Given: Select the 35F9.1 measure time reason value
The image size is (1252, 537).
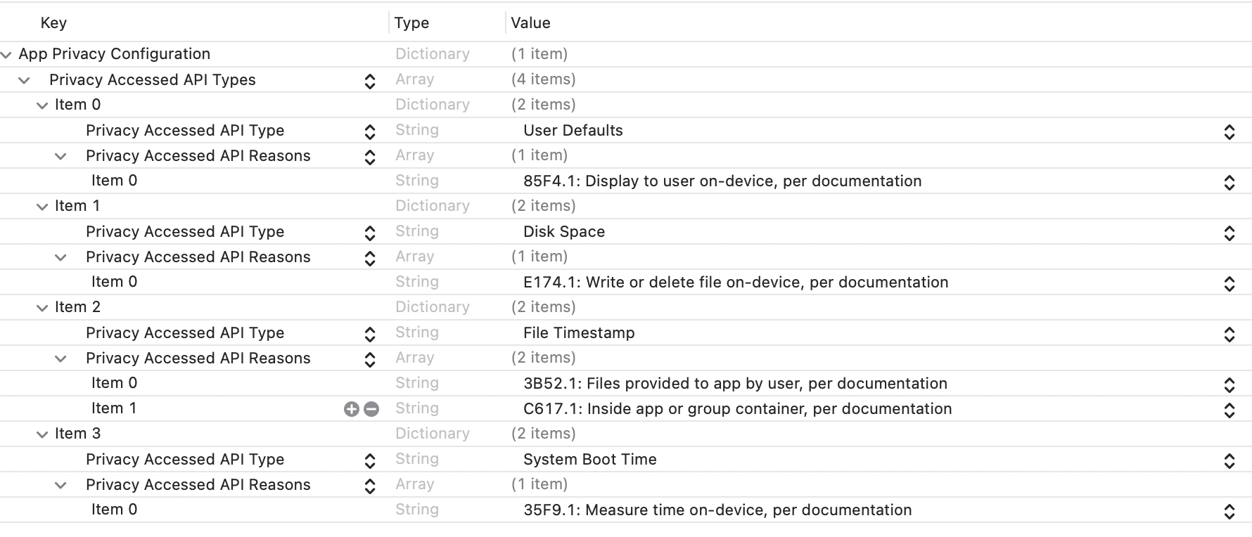Looking at the screenshot, I should coord(717,510).
